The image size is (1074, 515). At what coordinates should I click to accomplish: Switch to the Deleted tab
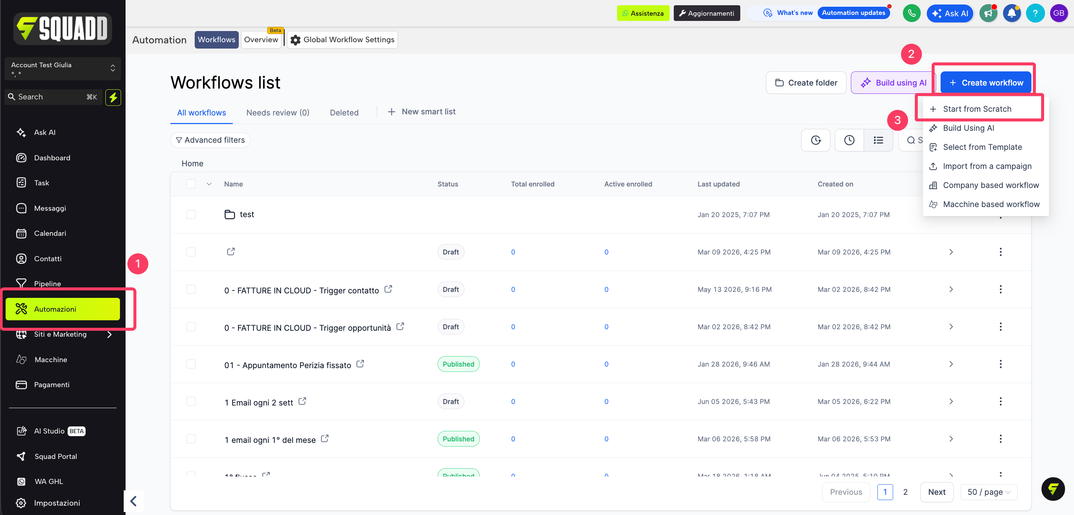[344, 112]
